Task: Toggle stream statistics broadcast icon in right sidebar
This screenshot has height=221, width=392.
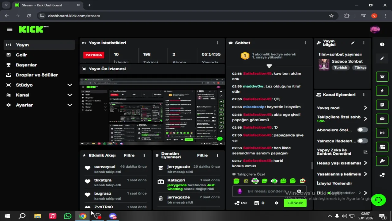Action: [x=382, y=133]
